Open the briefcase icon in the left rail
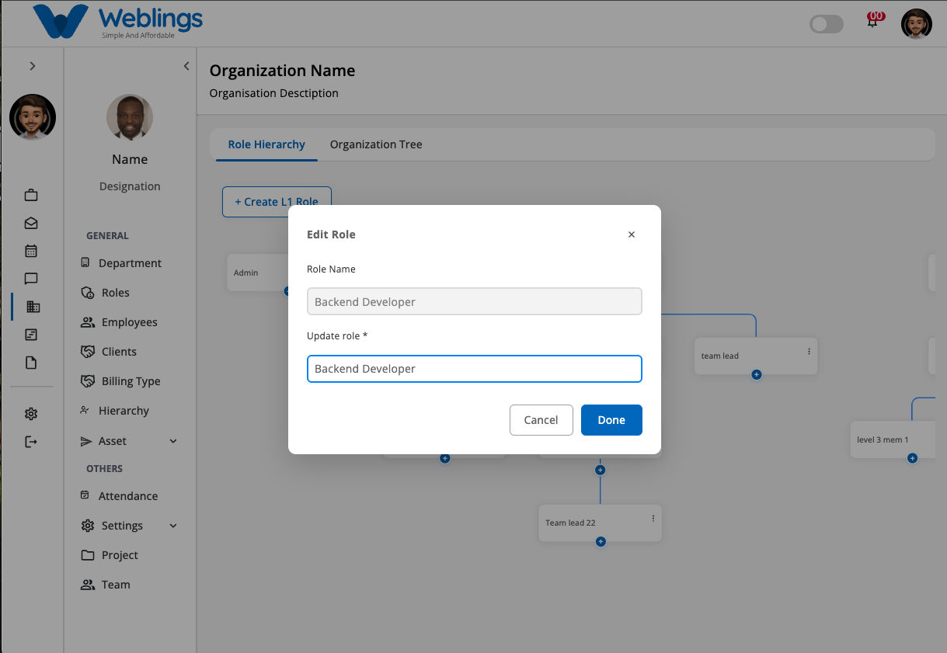Viewport: 947px width, 653px height. tap(31, 195)
